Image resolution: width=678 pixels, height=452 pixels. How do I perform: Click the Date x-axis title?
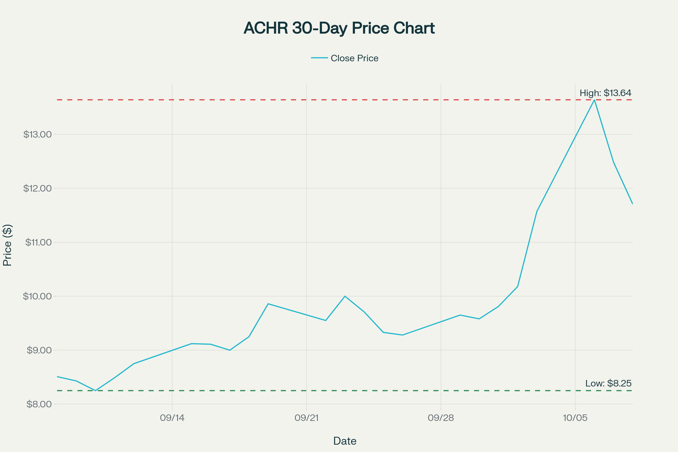[345, 441]
